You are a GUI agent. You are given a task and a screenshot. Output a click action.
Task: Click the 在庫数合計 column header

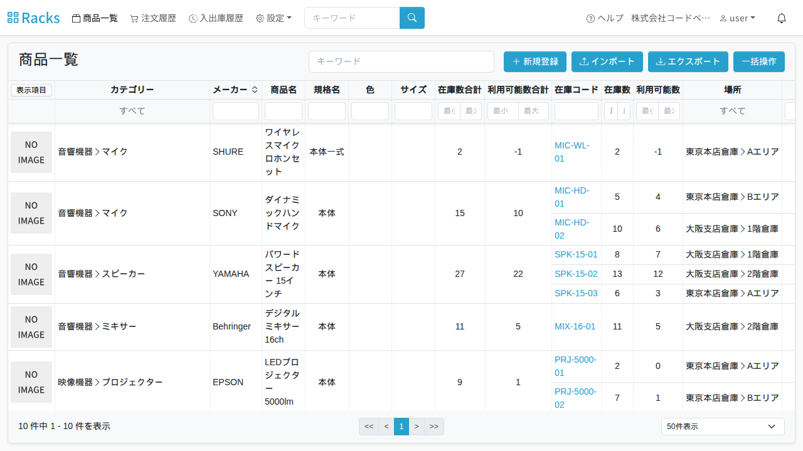[460, 90]
